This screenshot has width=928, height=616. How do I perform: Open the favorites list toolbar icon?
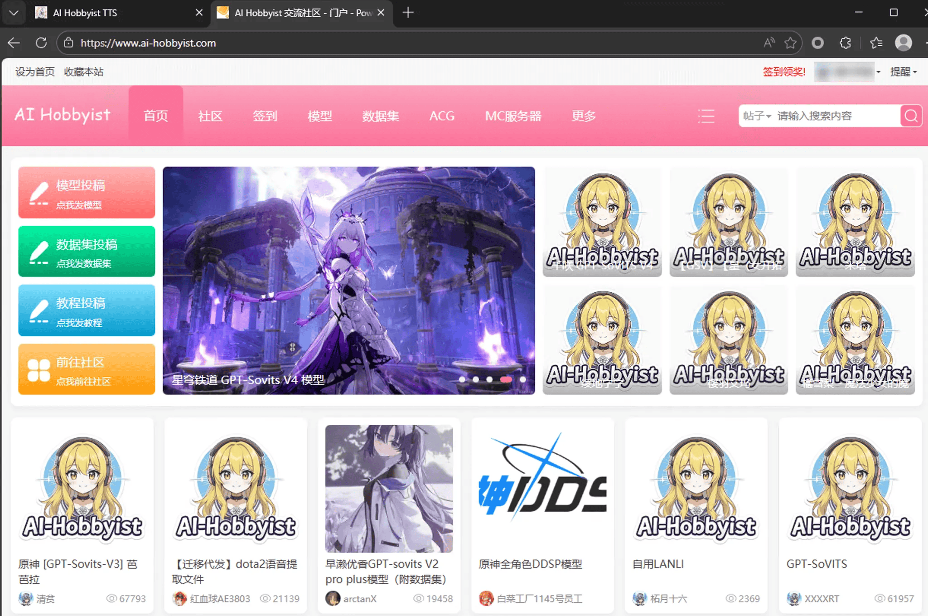876,43
